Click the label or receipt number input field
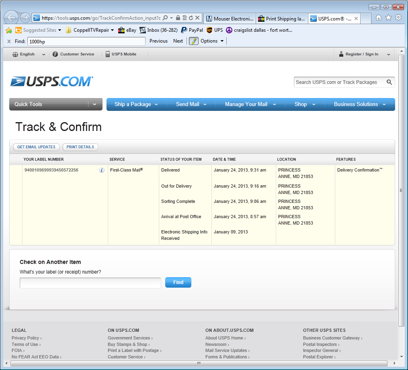Image resolution: width=408 pixels, height=370 pixels. coord(90,283)
